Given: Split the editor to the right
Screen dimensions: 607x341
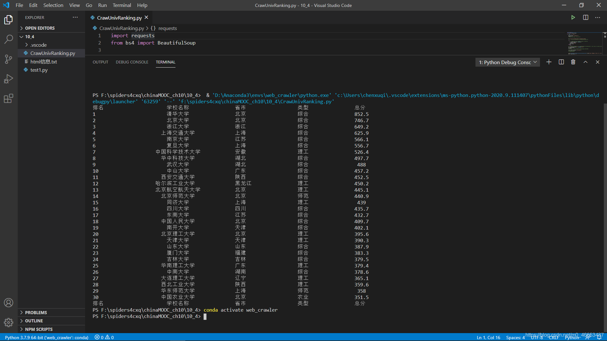Looking at the screenshot, I should click(x=586, y=18).
